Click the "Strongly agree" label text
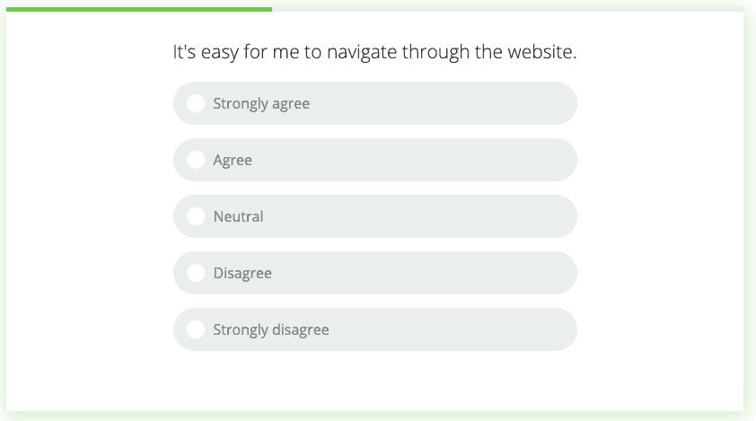Viewport: 756px width, 421px height. [x=261, y=104]
